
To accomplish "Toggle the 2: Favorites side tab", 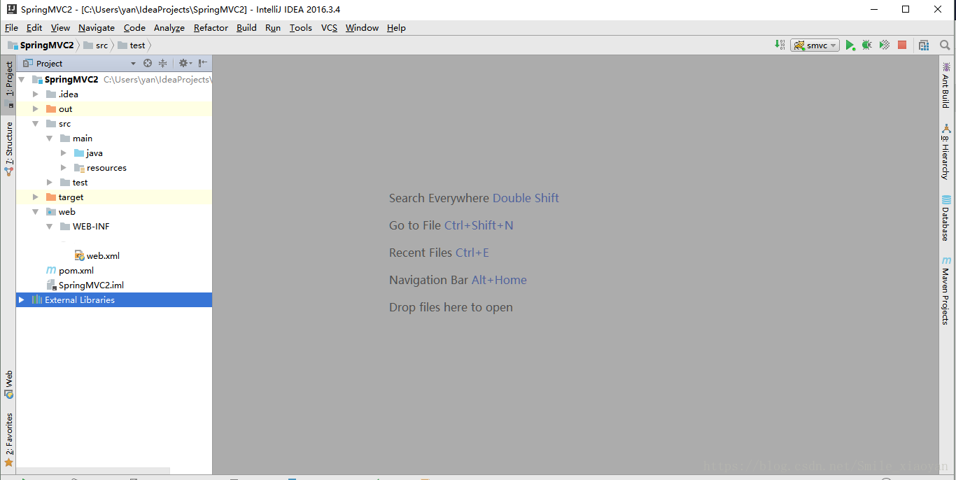I will click(x=8, y=439).
